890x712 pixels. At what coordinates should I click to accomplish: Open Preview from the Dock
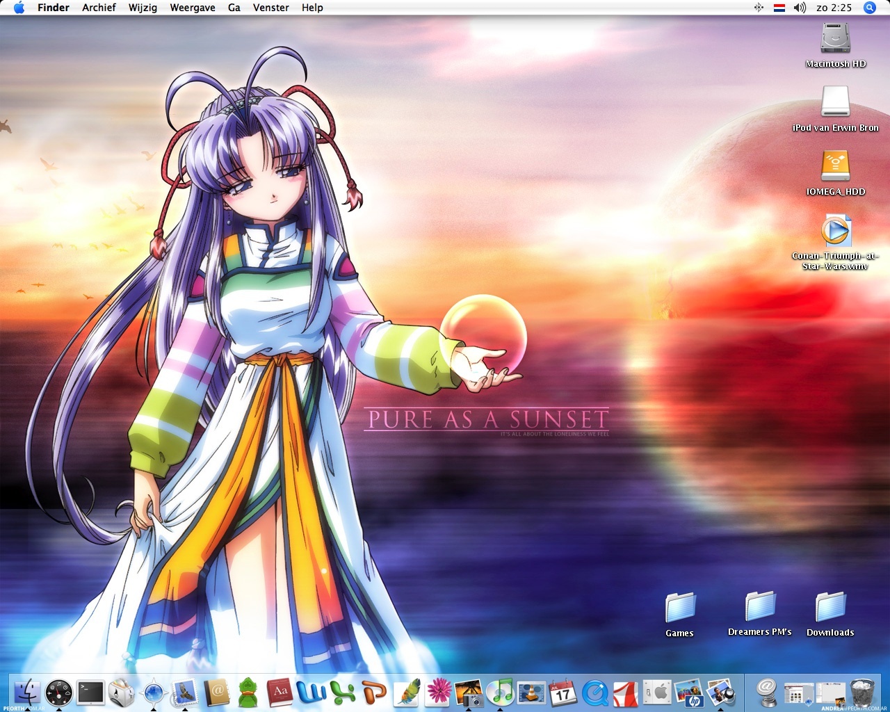(720, 693)
